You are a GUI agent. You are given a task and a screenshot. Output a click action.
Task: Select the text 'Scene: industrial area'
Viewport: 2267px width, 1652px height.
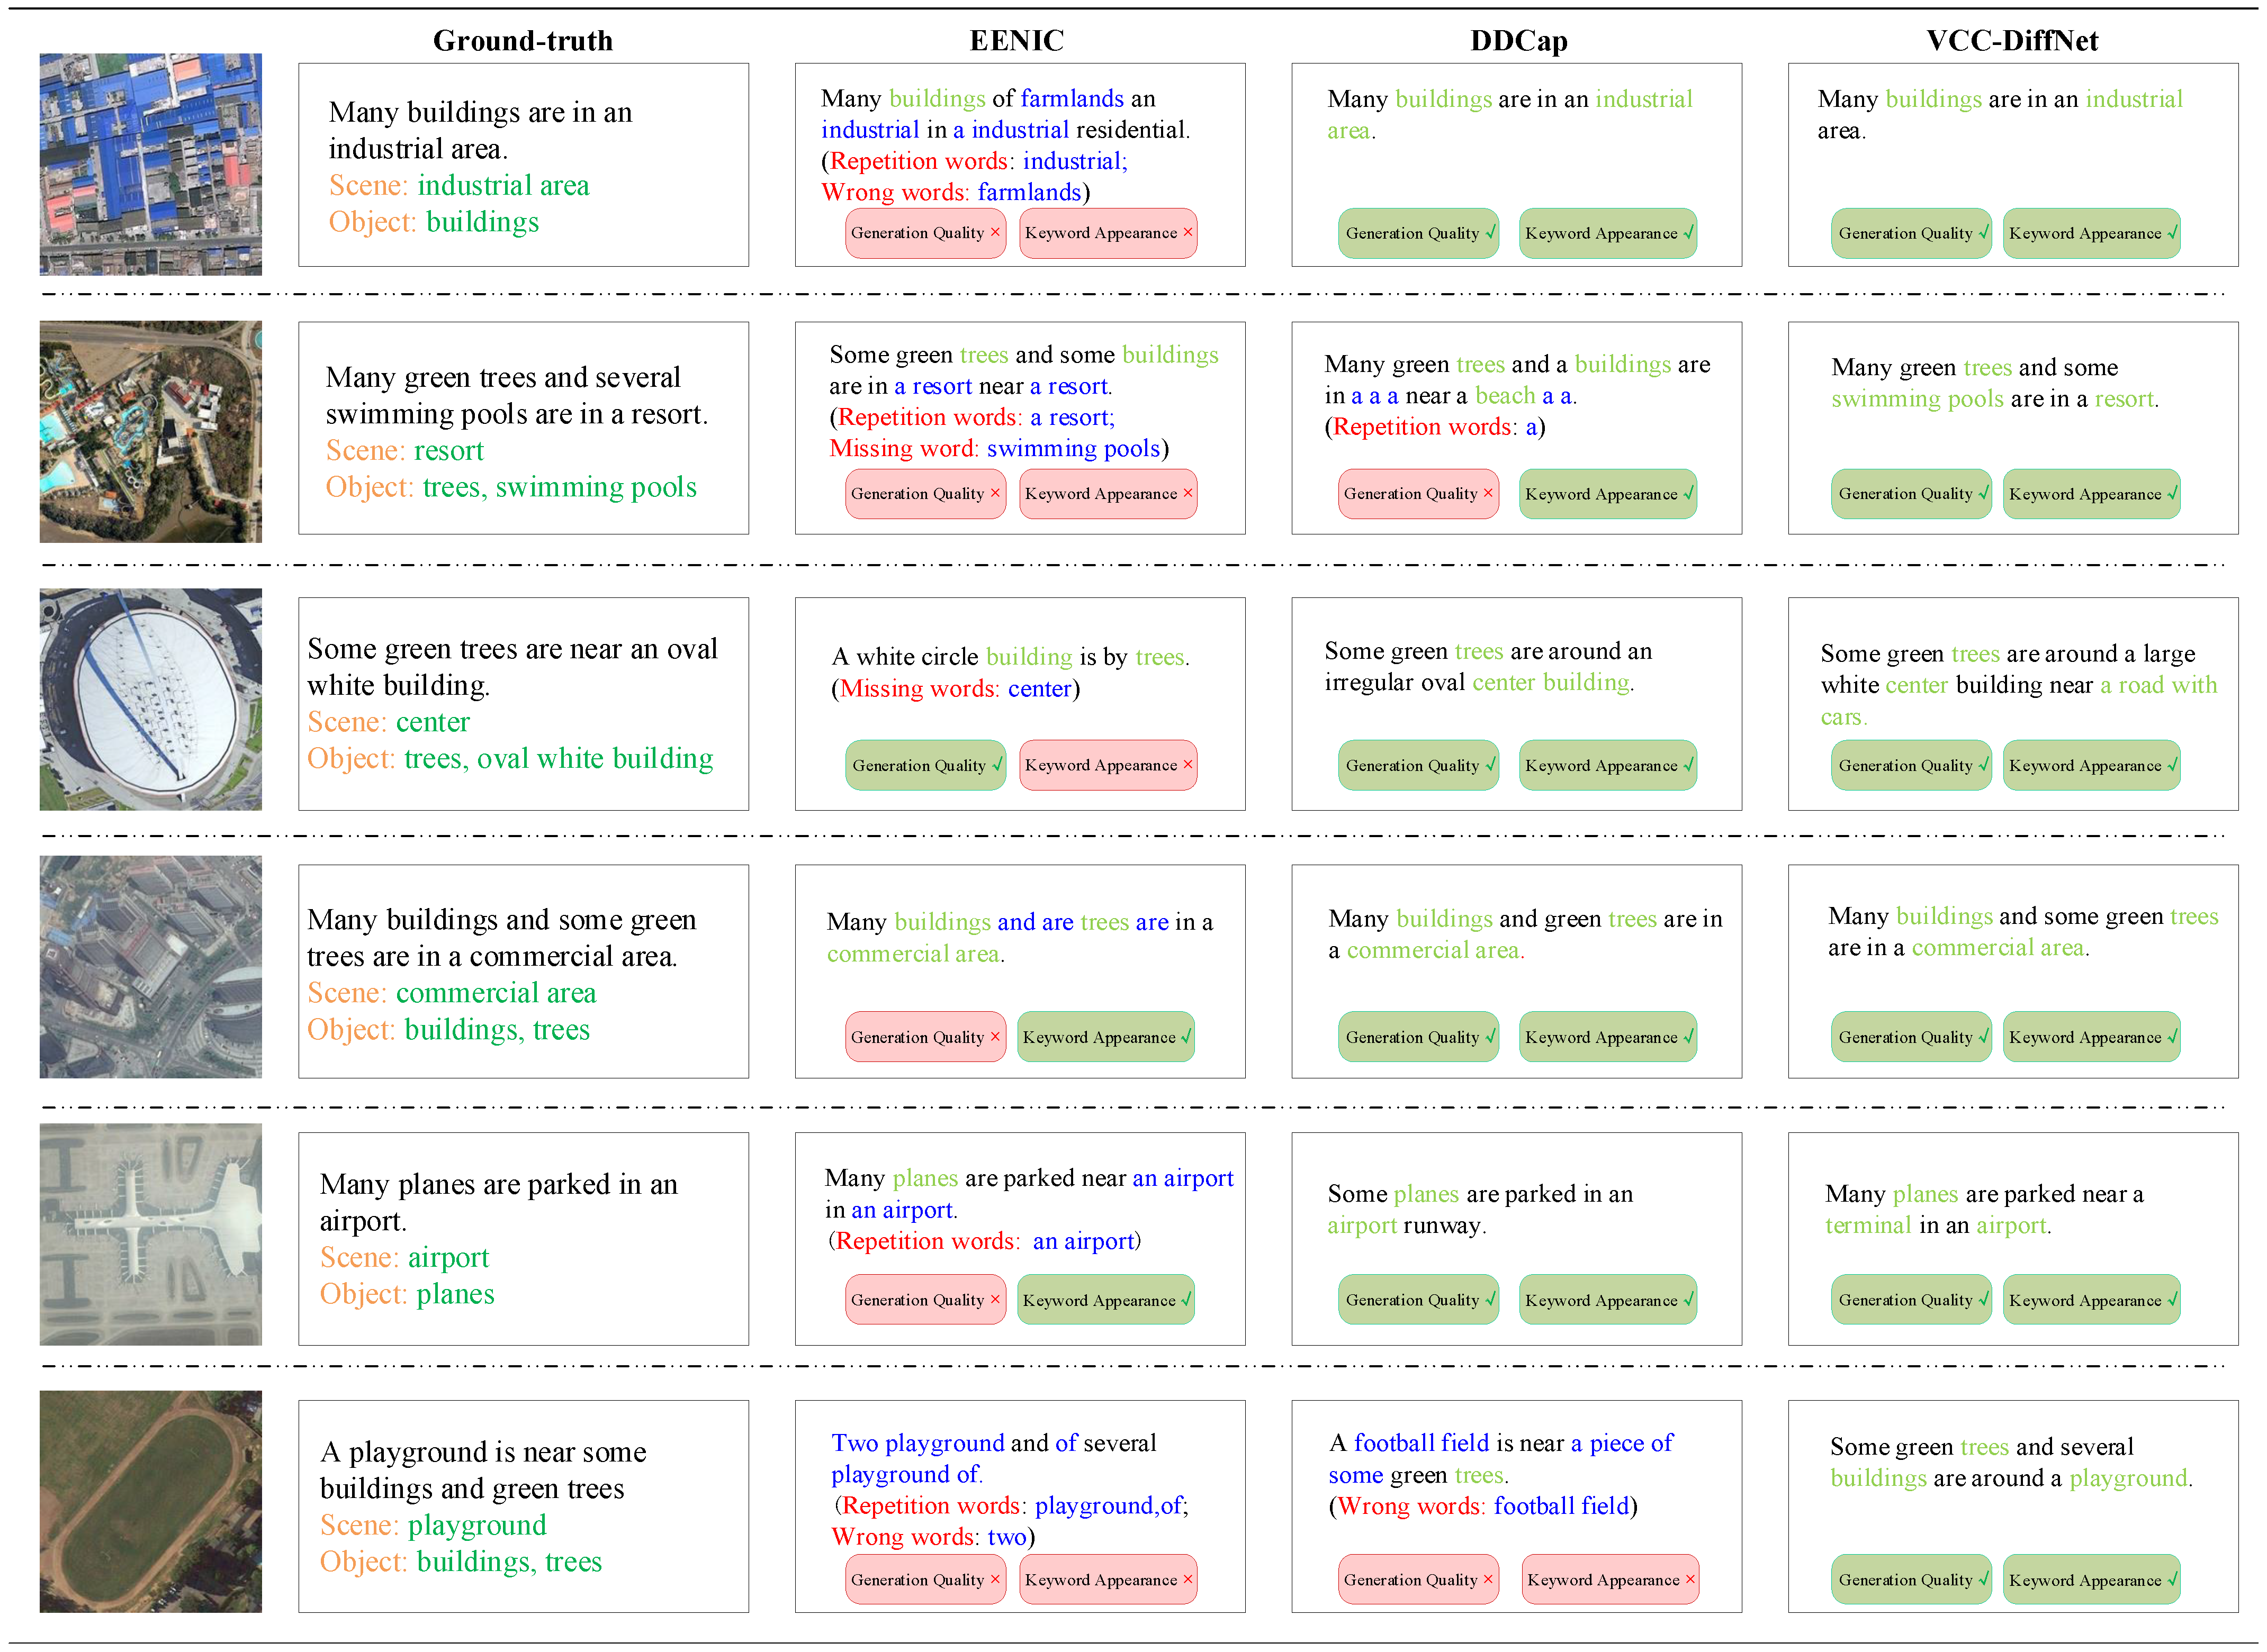point(459,186)
